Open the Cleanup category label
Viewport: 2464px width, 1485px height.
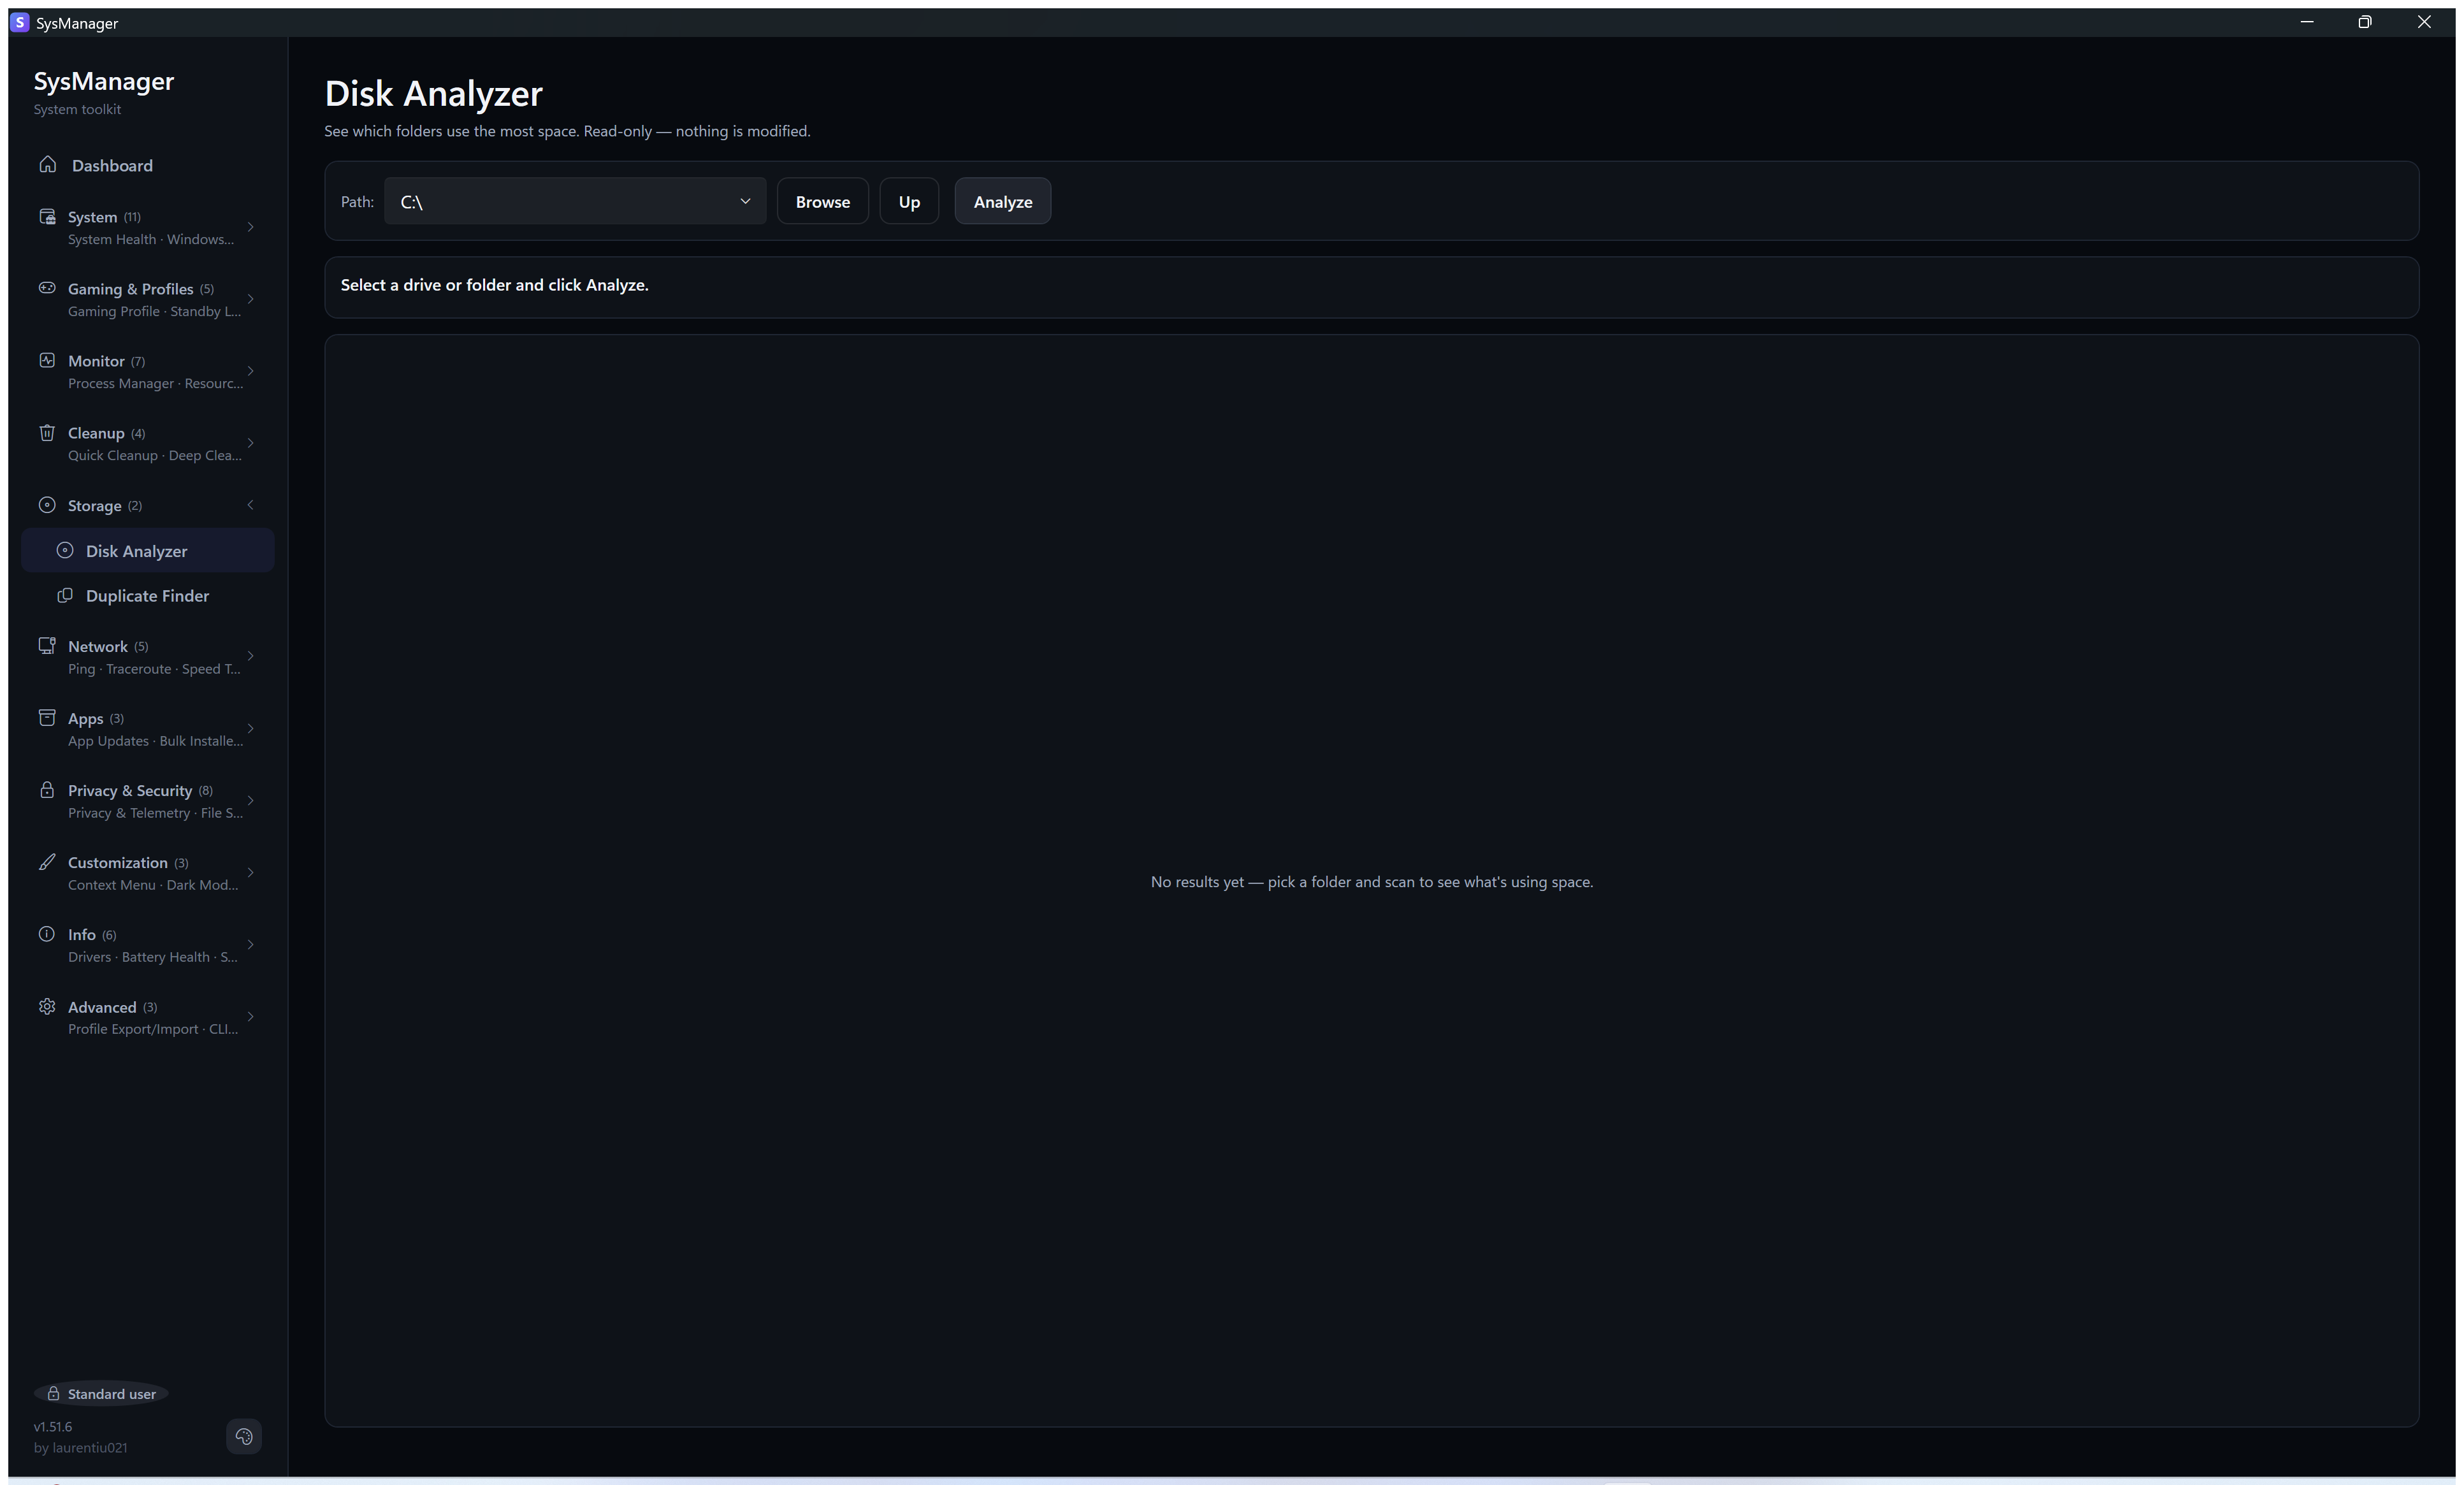(96, 433)
